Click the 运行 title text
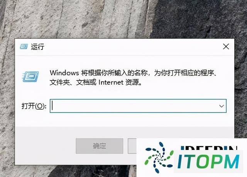The width and height of the screenshot is (247, 177). (37, 47)
